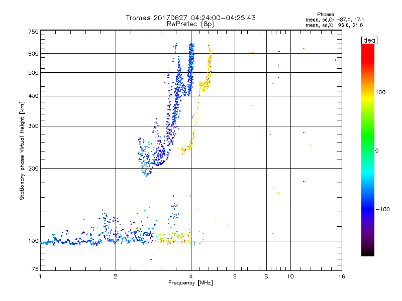Click the 'Stationary phase Virtual Height [km]' axis title
The width and height of the screenshot is (402, 301).
22,150
